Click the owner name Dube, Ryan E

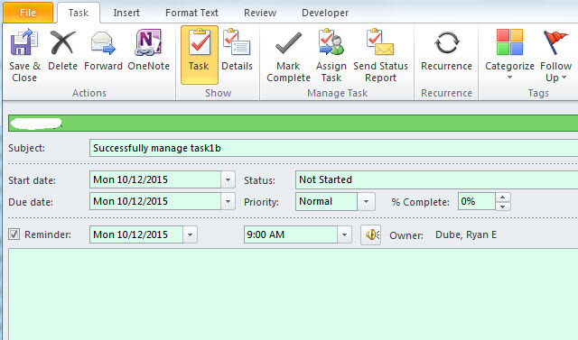[x=466, y=234]
